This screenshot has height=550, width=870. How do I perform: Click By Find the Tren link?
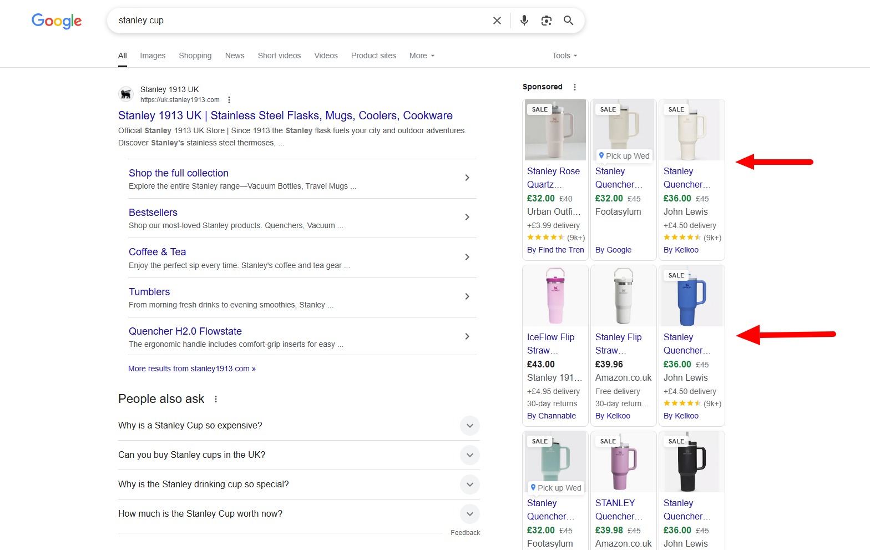click(555, 250)
